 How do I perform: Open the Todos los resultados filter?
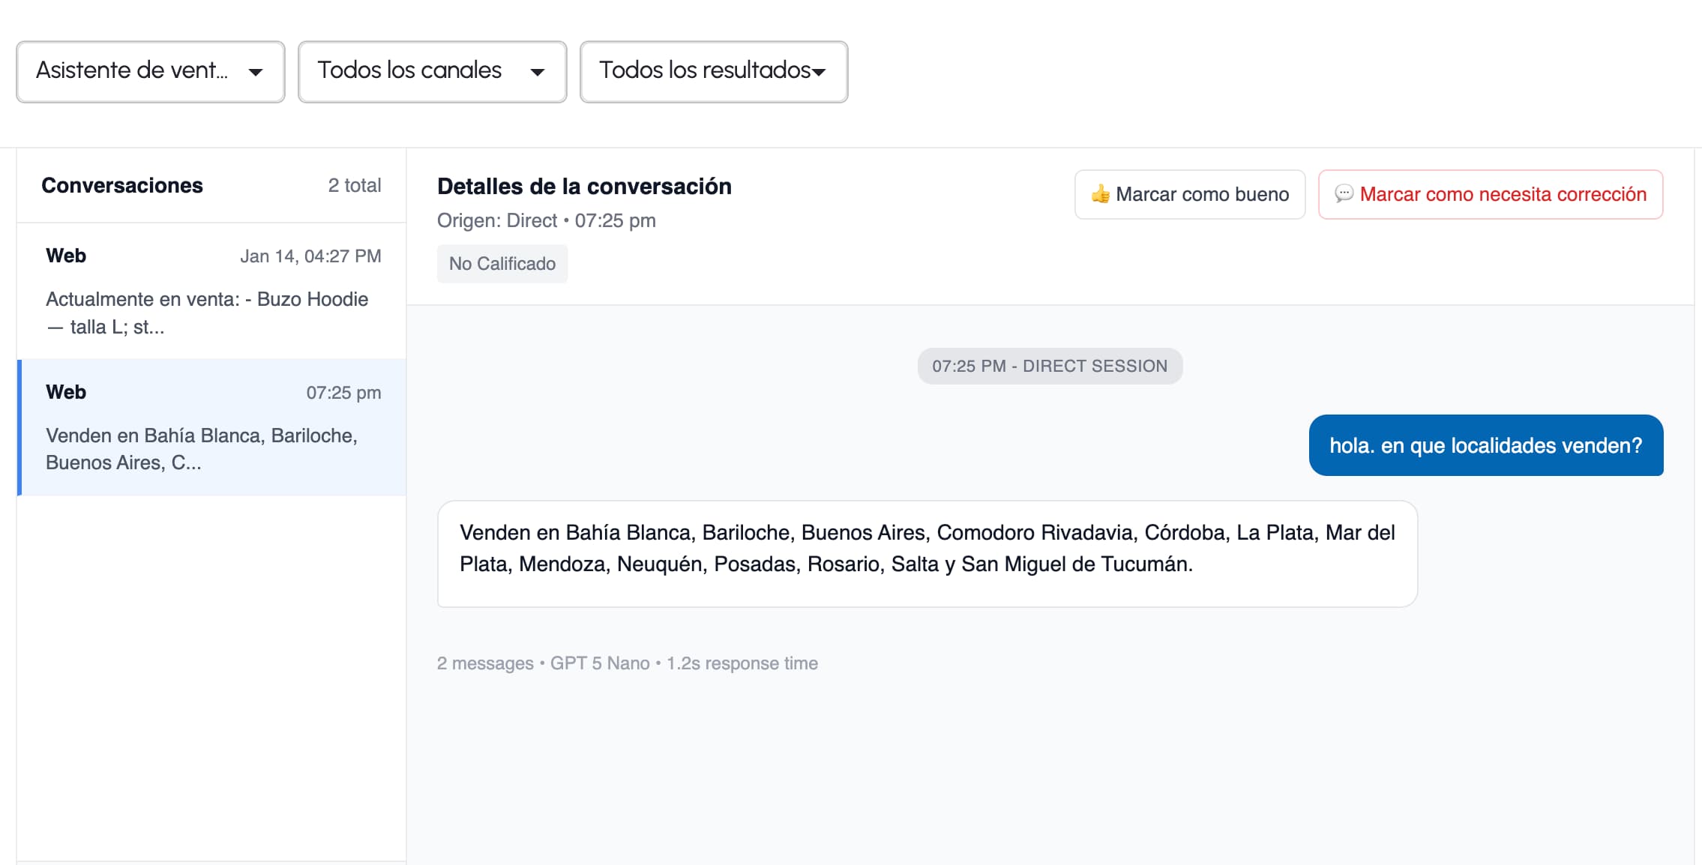coord(713,71)
